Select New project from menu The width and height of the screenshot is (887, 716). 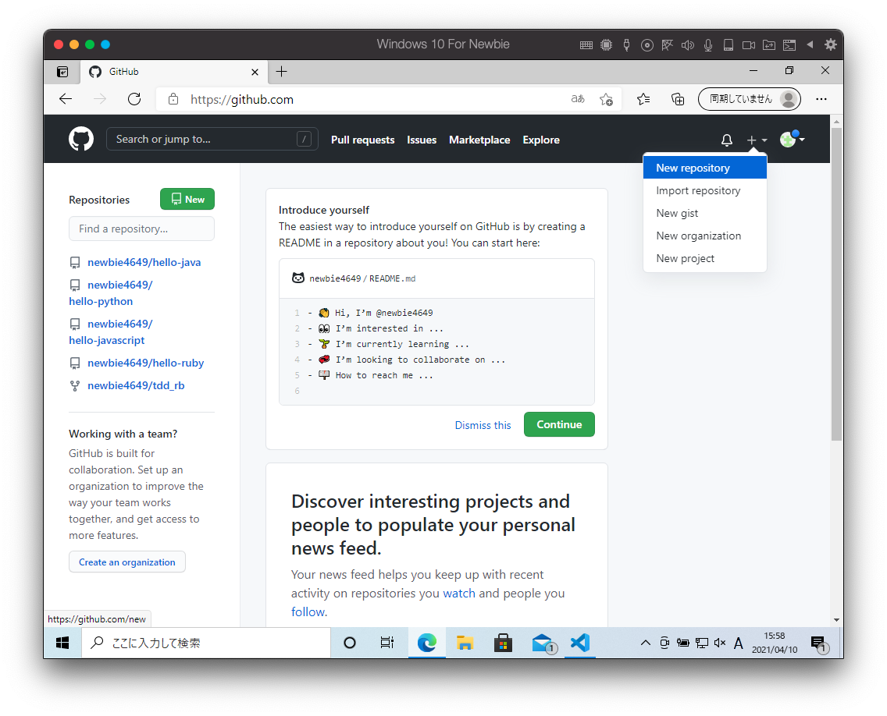click(x=705, y=258)
